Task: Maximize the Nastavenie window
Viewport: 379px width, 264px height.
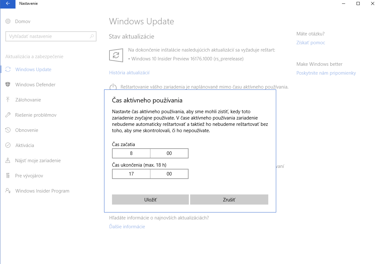Action: pos(358,3)
